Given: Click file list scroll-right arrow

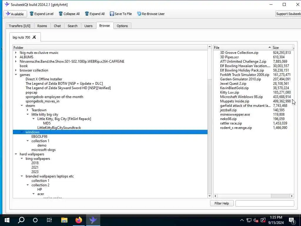Looking at the screenshot, I should (292, 196).
